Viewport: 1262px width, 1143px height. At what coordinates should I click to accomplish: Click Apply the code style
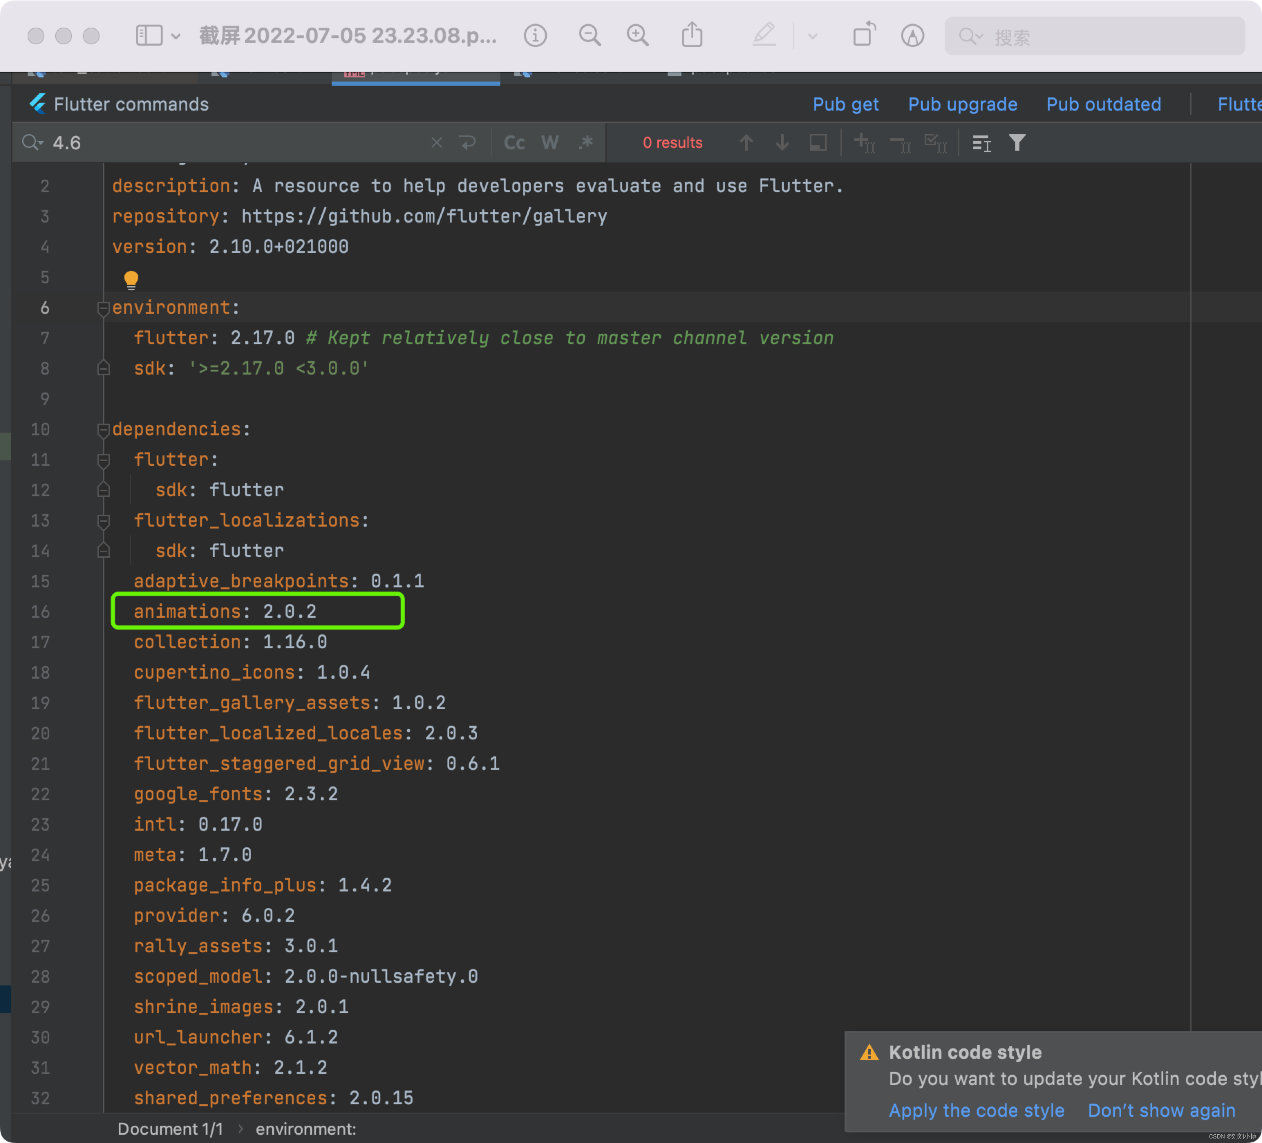pyautogui.click(x=977, y=1110)
